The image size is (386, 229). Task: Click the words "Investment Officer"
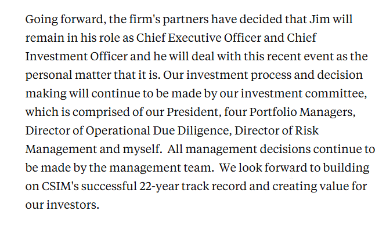77,56
